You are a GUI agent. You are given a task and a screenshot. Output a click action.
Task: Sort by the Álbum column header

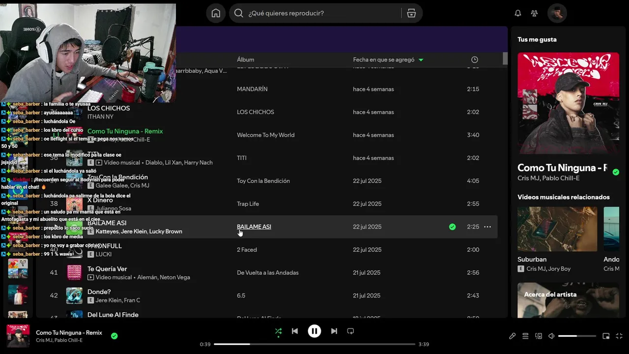tap(246, 59)
